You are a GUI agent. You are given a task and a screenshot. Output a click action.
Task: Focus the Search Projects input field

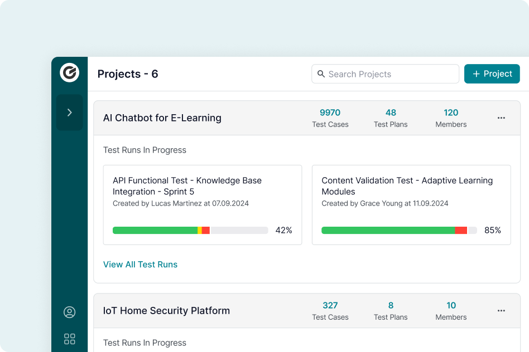click(385, 74)
